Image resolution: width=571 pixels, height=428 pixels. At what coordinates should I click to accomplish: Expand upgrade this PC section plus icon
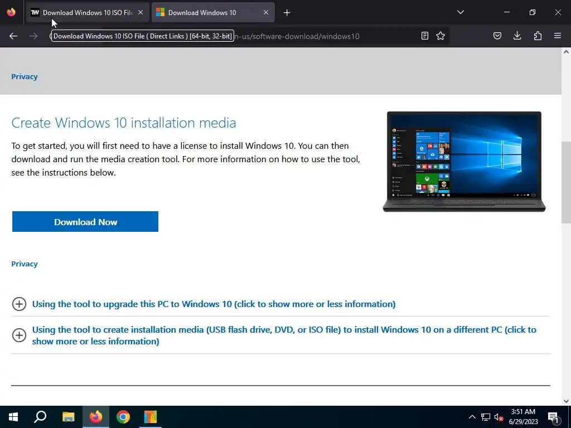pos(19,304)
